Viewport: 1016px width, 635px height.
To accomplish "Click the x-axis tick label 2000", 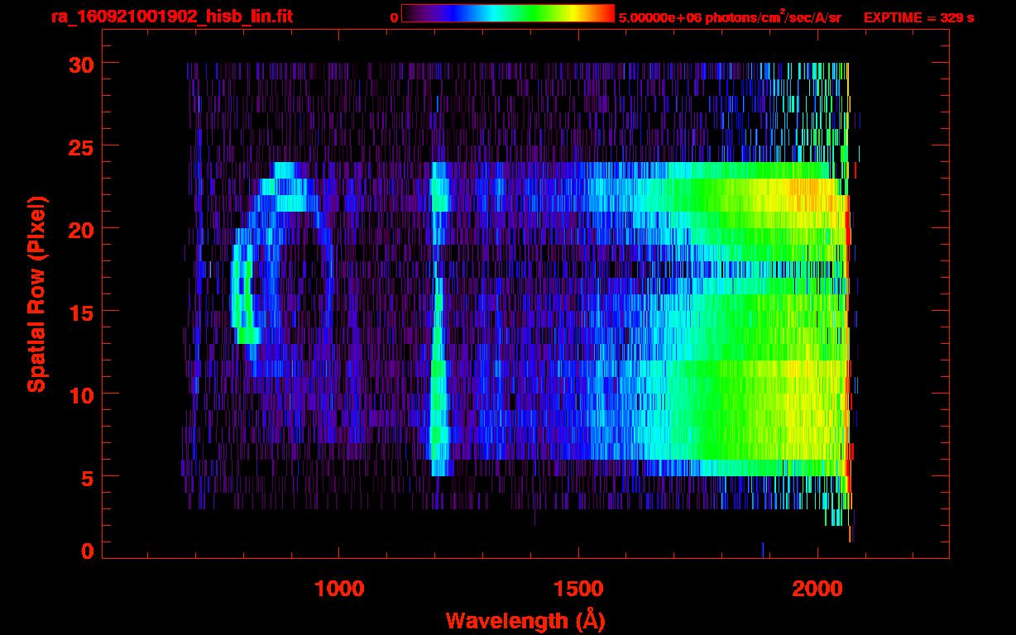I will 817,589.
